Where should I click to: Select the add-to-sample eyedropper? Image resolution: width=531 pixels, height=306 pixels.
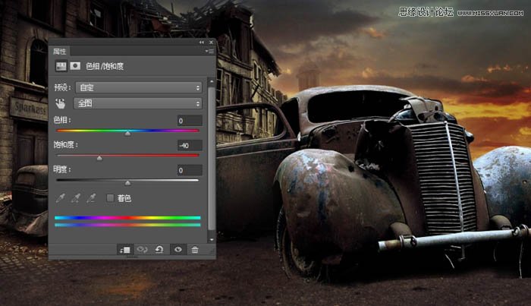[x=75, y=198]
